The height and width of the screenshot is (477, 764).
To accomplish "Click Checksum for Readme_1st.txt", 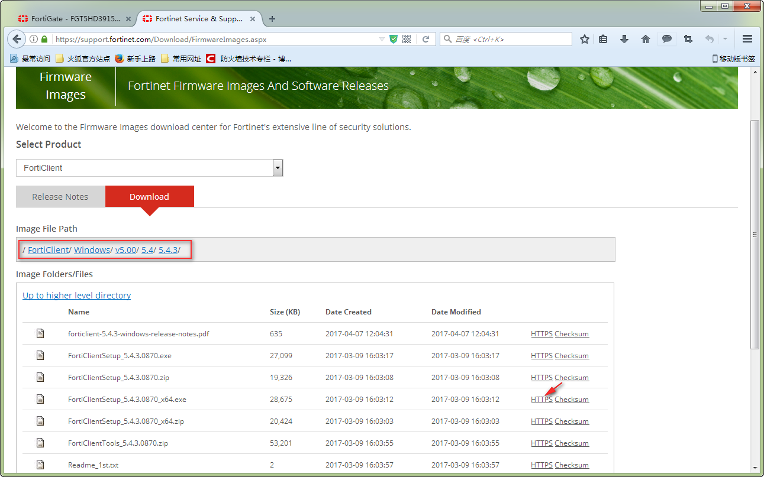I will (572, 465).
